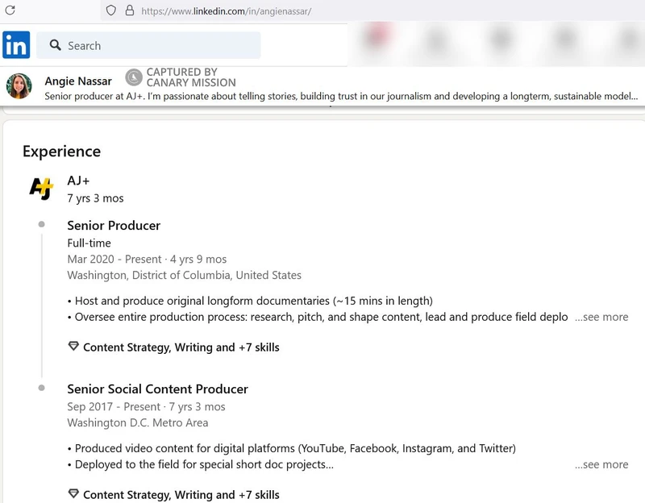Open the AJ+ company name link
Image resolution: width=645 pixels, height=503 pixels.
coord(78,181)
